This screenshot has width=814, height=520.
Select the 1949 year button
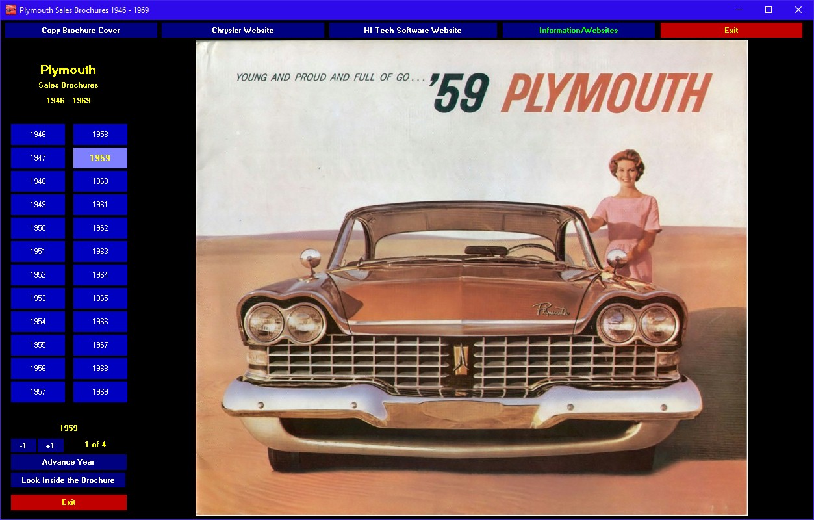[x=38, y=205]
